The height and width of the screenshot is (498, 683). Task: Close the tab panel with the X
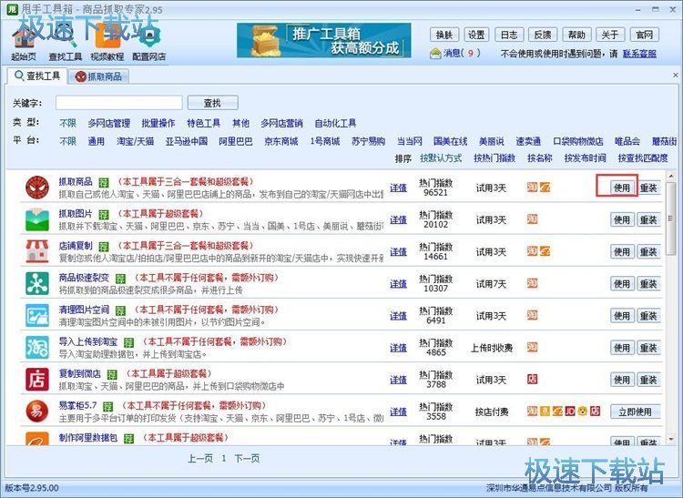coord(676,76)
